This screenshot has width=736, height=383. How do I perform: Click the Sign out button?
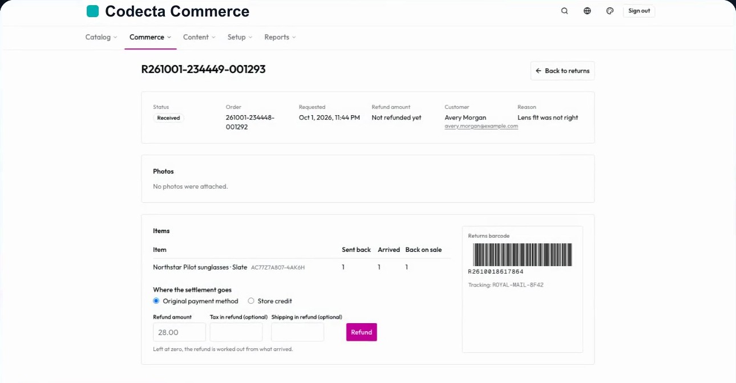tap(639, 11)
